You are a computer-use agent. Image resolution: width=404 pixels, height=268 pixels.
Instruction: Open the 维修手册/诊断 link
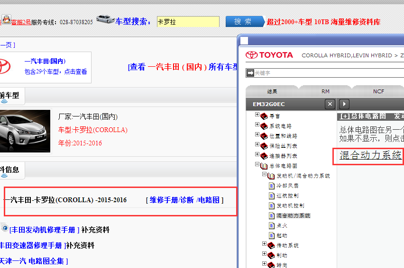(x=172, y=200)
